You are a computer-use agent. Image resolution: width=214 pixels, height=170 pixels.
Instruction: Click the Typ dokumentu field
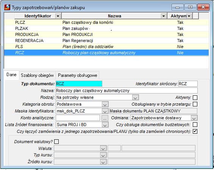click(79, 84)
